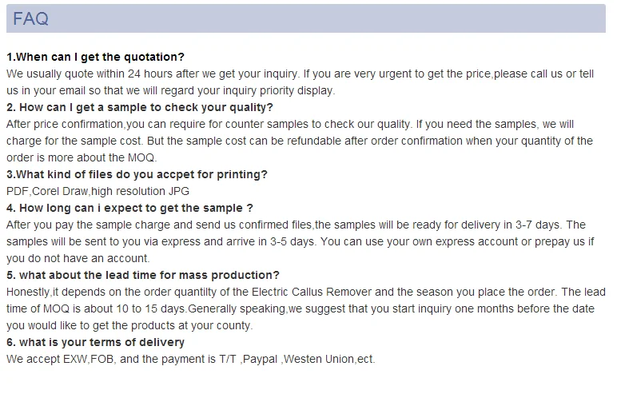Select question 3 about files for printing

click(x=137, y=174)
